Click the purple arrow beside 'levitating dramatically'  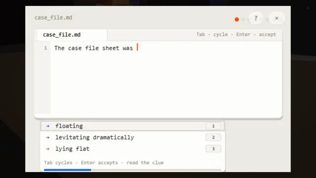[x=48, y=137]
